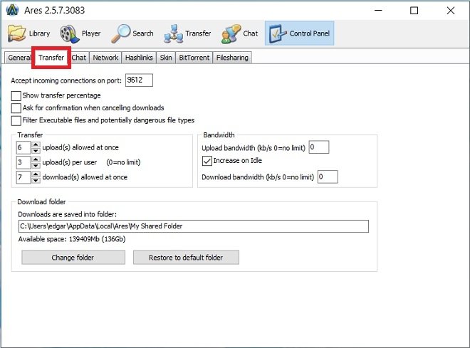Image resolution: width=470 pixels, height=348 pixels.
Task: Click Restore to default folder button
Action: [x=186, y=258]
